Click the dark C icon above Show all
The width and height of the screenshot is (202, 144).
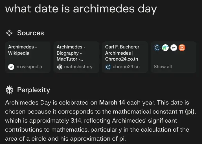point(157,48)
